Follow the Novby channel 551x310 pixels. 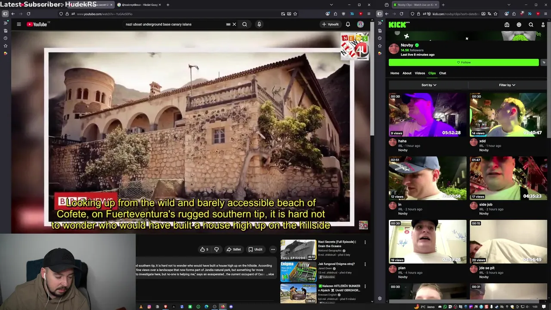[464, 62]
